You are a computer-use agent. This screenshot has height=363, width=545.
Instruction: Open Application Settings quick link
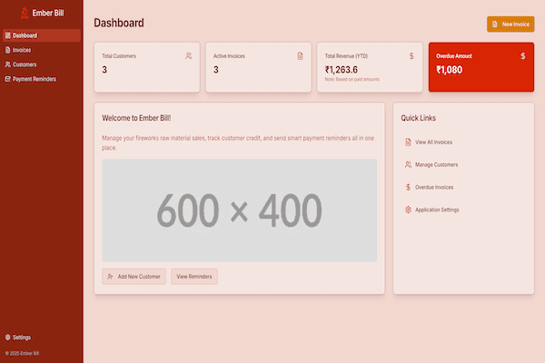point(437,210)
